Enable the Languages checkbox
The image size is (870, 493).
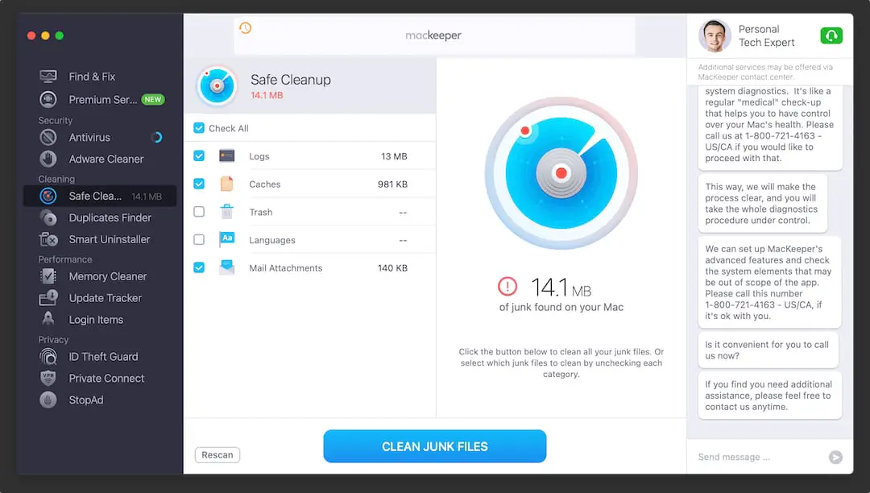(x=199, y=239)
